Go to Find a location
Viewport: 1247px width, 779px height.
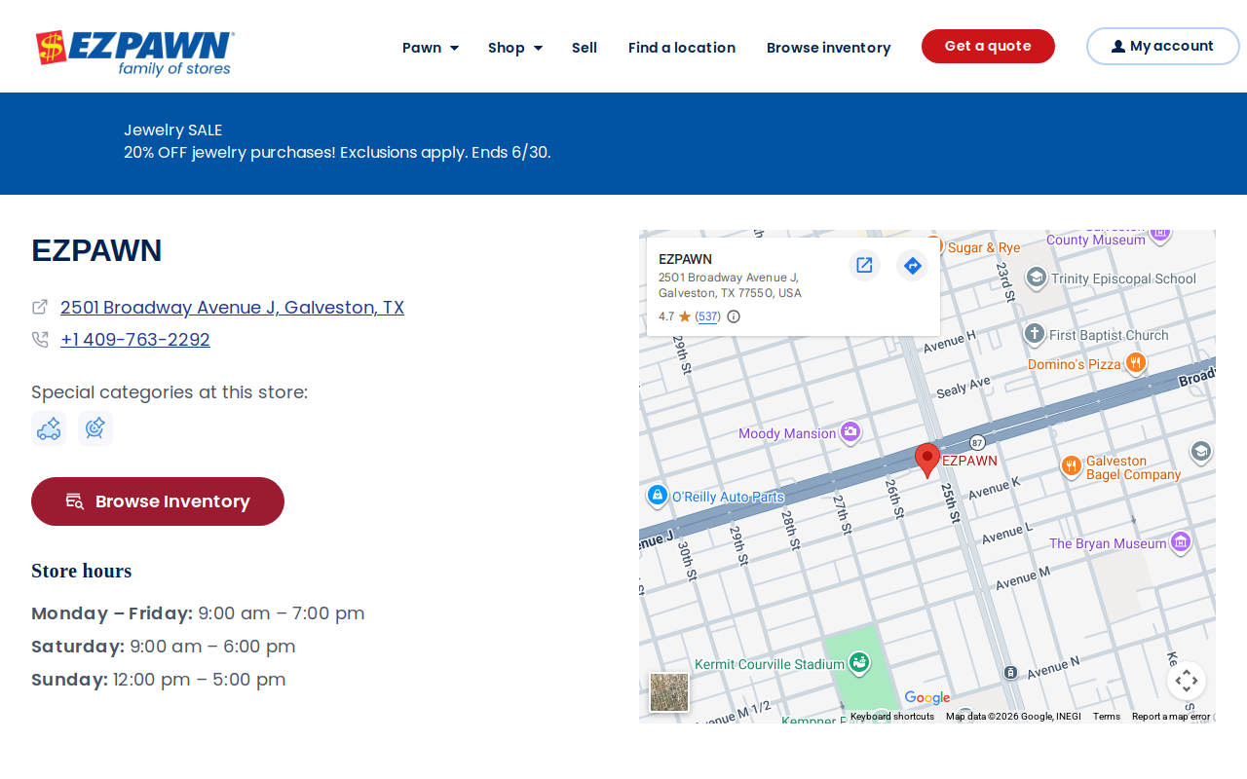[682, 47]
